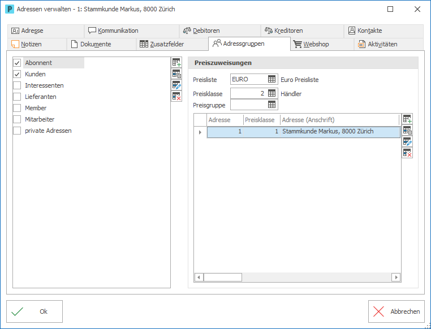Enable the Interessenten checkbox
Viewport: 431px width, 329px height.
pos(17,85)
